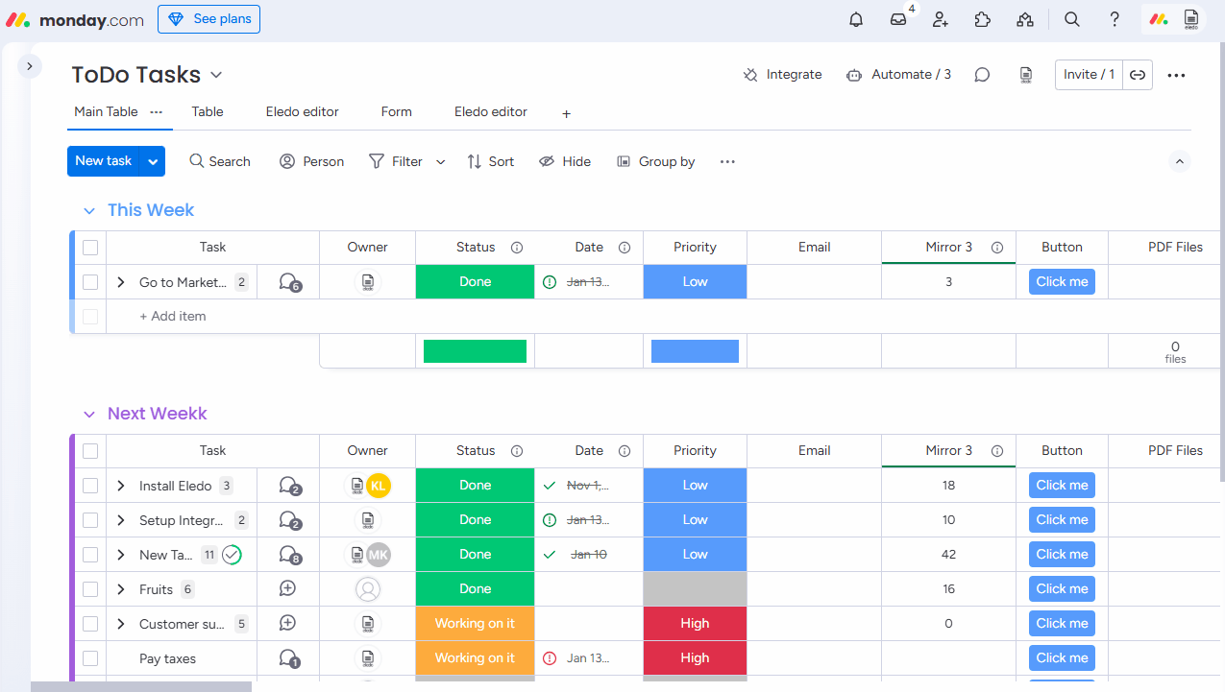Open the New task dropdown arrow
Viewport: 1225px width, 692px height.
(153, 161)
